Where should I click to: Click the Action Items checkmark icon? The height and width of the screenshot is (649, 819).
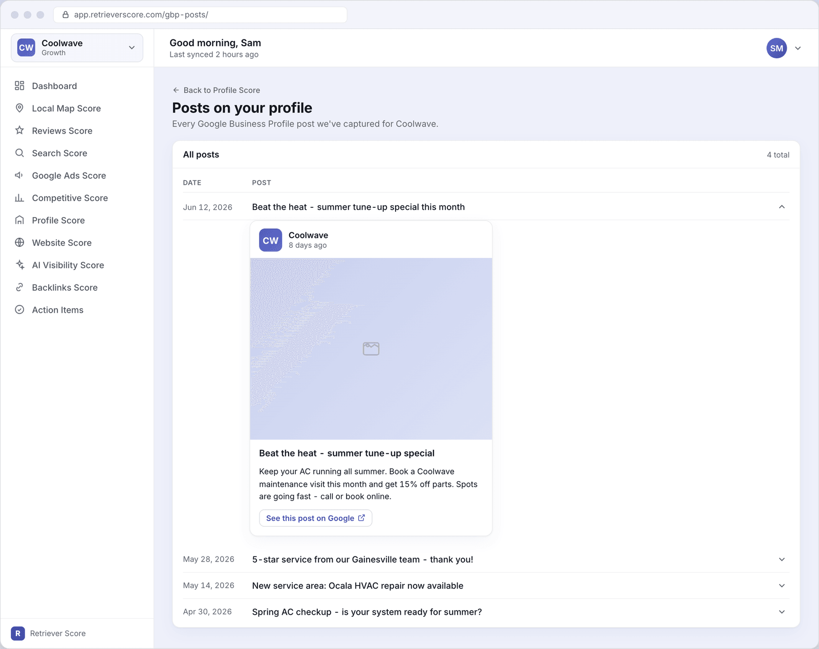[x=19, y=310]
